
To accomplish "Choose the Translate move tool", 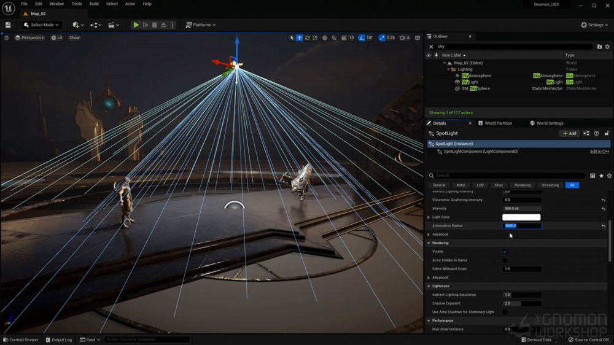I will click(299, 37).
